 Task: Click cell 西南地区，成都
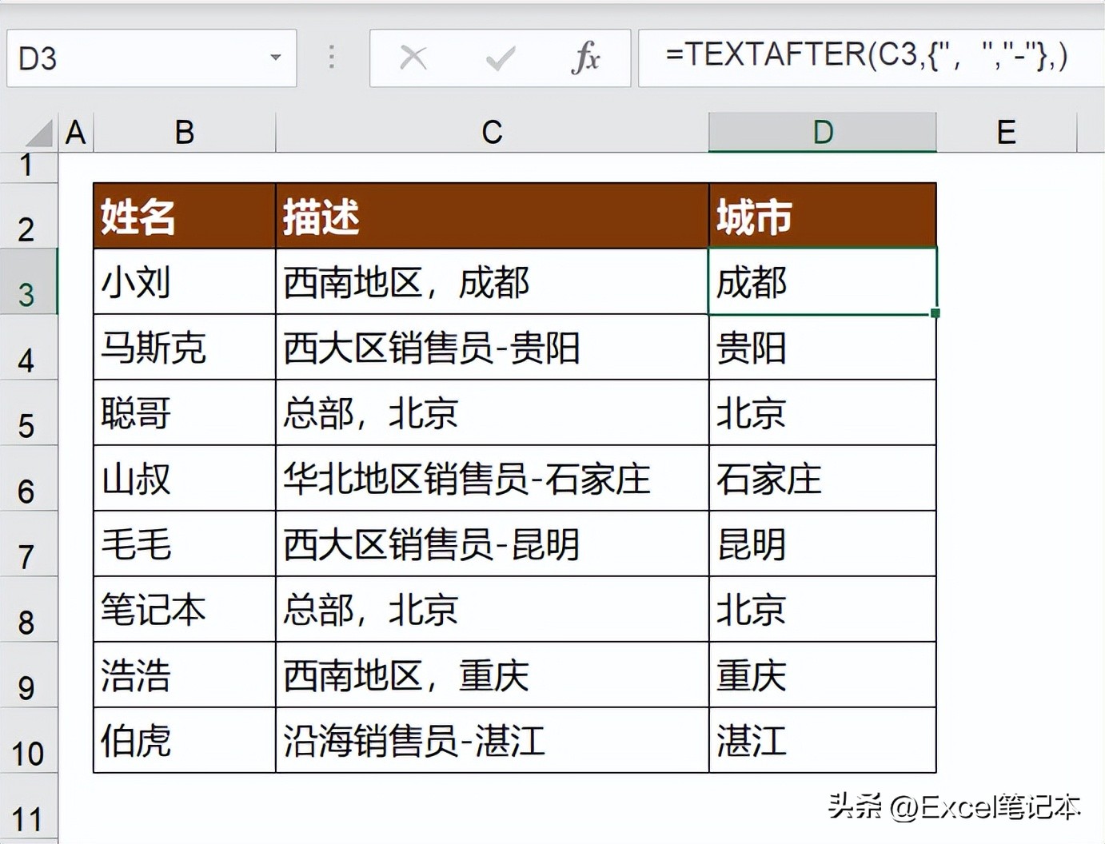(492, 281)
